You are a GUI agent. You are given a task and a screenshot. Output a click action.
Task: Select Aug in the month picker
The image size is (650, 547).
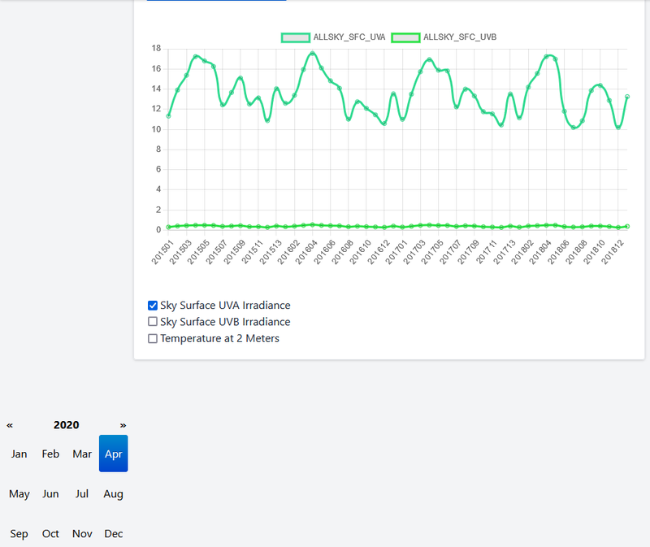[114, 493]
